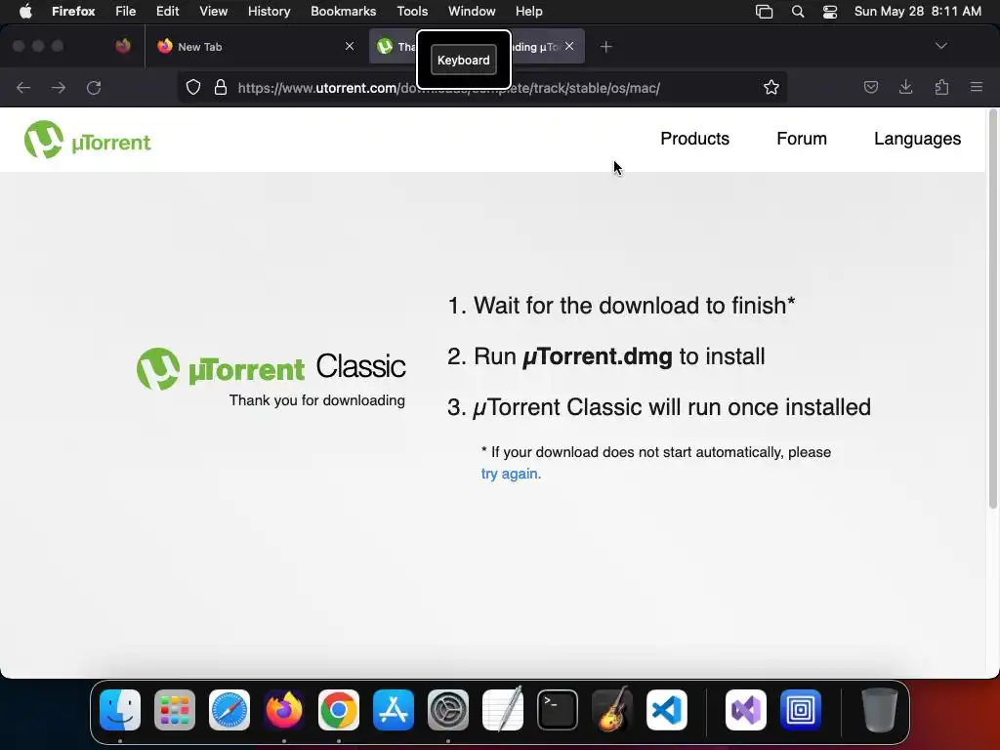Open the History menu
Screen dimensions: 1000x750
pos(270,12)
